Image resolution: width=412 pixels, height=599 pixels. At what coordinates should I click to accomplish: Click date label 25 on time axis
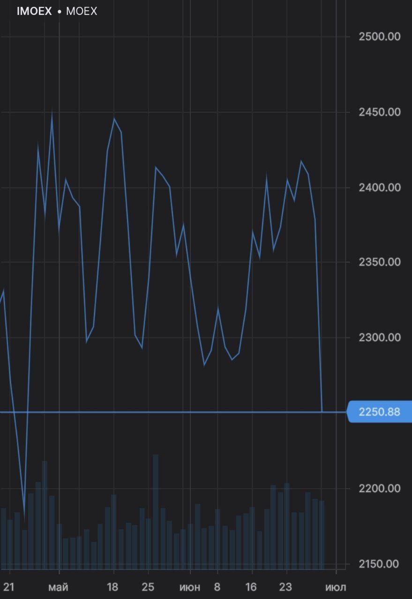point(148,587)
